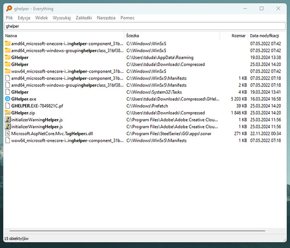The image size is (290, 248).
Task: Click path C:\Windows\Prefetch
Action: [147, 106]
